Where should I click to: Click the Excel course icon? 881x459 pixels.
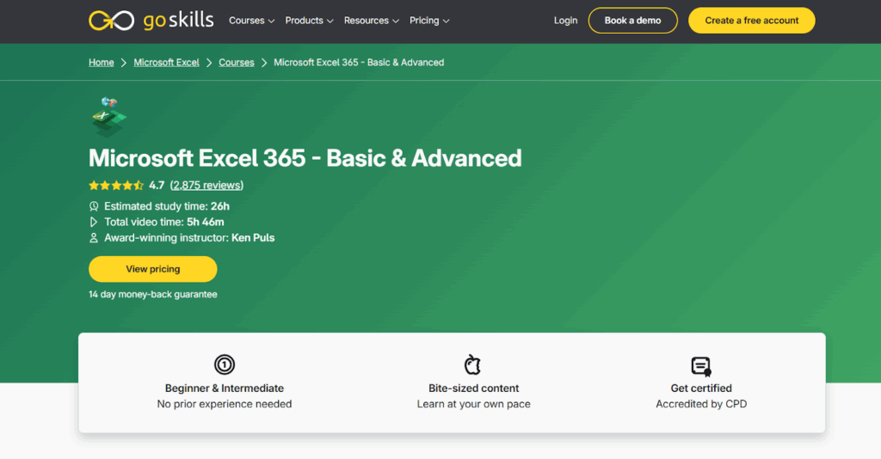coord(108,117)
